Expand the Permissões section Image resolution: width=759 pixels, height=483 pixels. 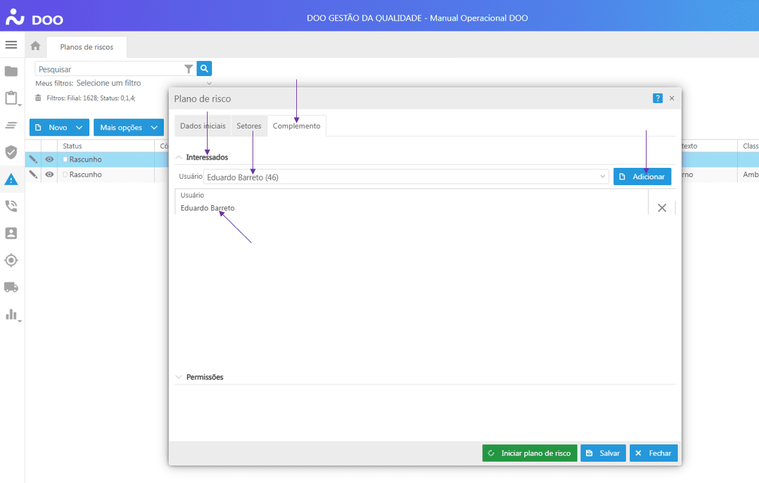[x=204, y=378]
